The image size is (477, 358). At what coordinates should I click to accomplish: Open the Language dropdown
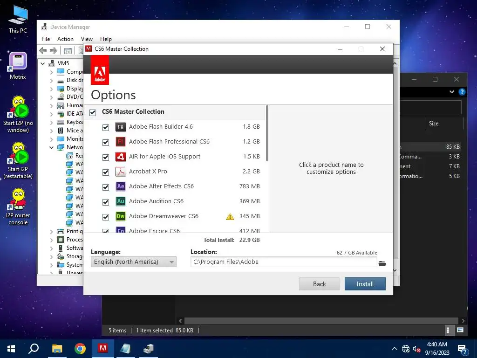134,262
